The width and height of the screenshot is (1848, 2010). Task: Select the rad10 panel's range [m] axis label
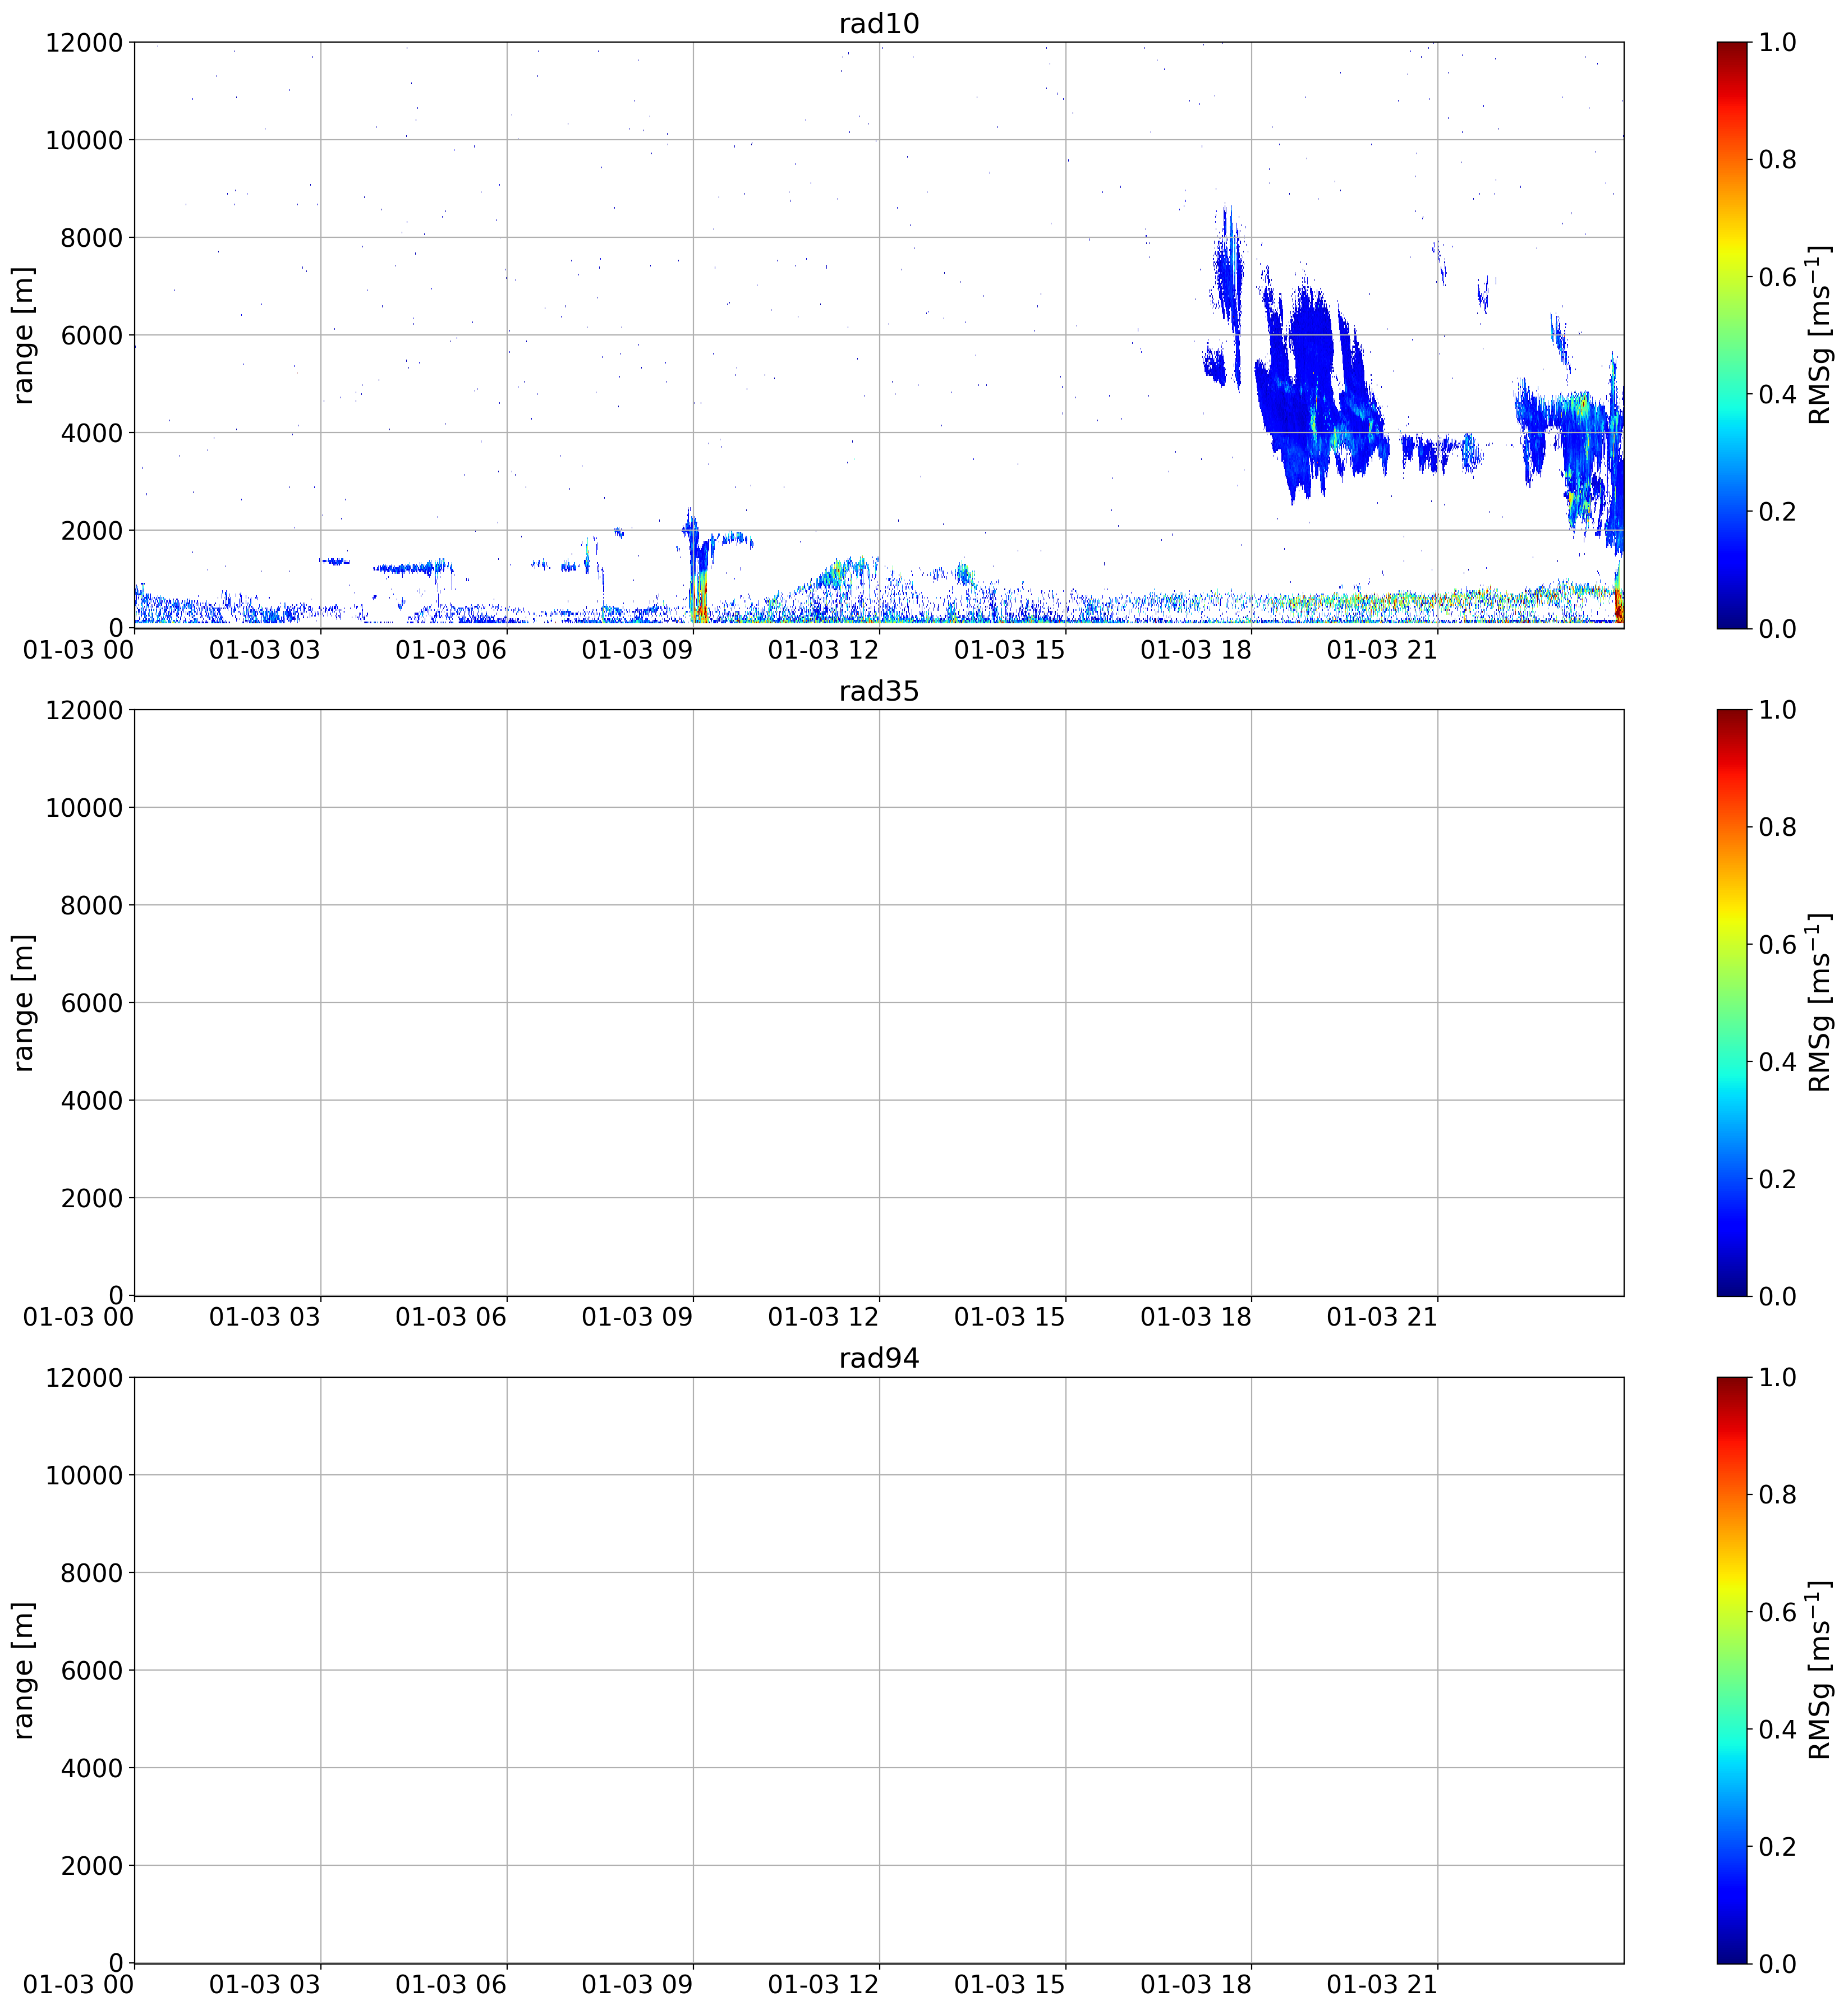(x=24, y=335)
